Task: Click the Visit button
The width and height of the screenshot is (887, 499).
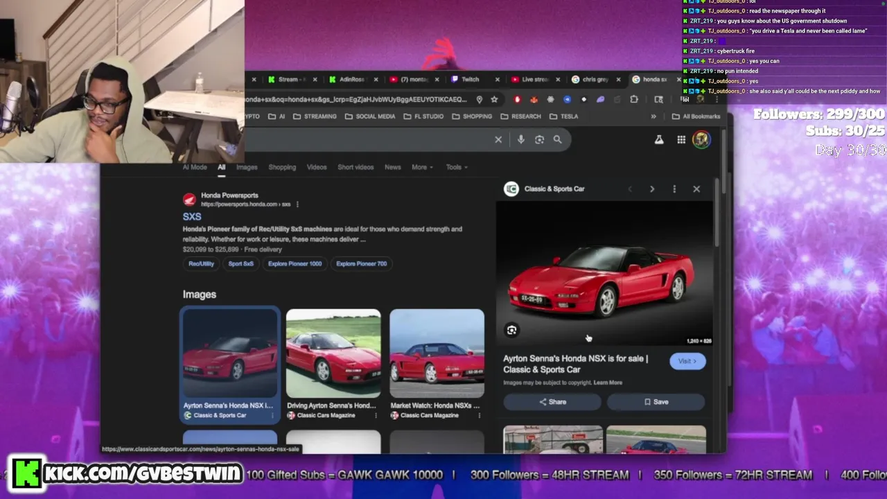Action: click(687, 361)
